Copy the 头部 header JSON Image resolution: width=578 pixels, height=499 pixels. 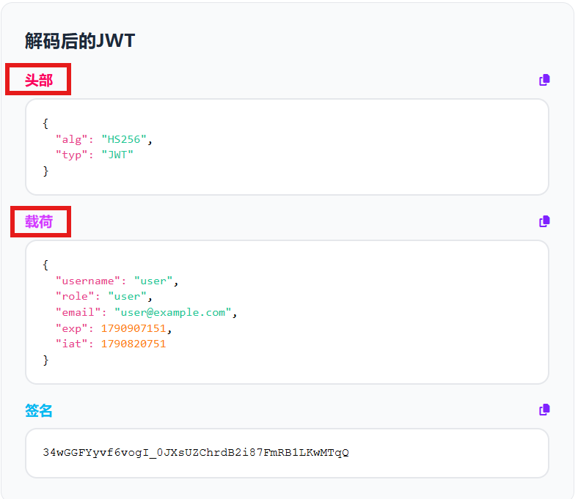pos(544,80)
